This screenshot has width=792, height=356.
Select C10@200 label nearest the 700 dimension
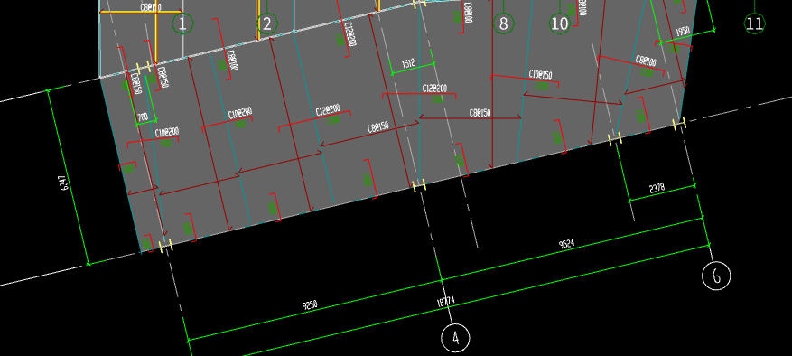point(167,133)
